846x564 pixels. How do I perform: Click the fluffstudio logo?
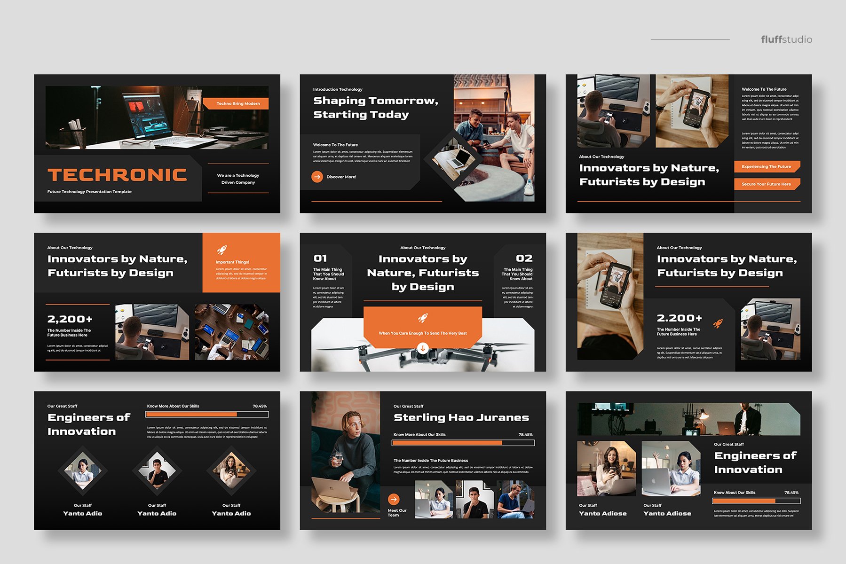point(786,39)
